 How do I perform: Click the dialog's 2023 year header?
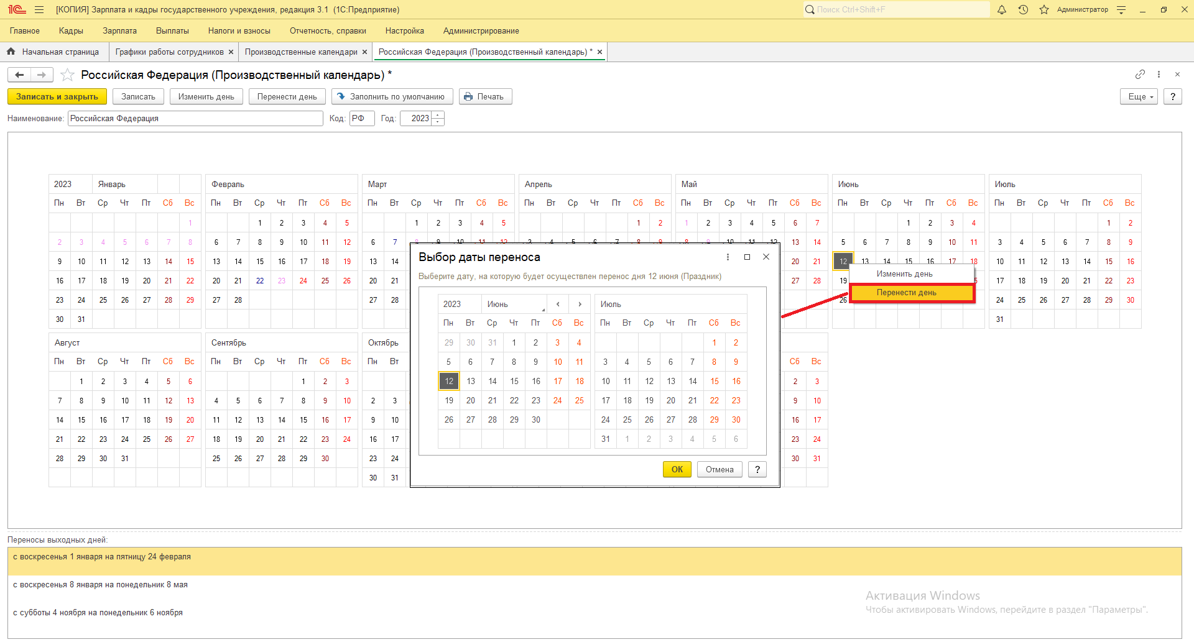pyautogui.click(x=460, y=304)
